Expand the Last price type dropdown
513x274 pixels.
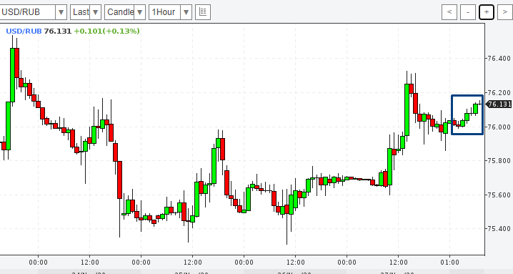tap(95, 12)
